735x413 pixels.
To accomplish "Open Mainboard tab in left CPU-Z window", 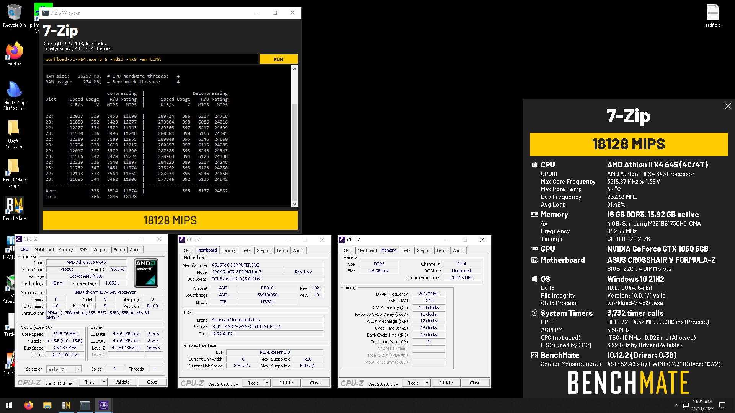I will point(44,250).
